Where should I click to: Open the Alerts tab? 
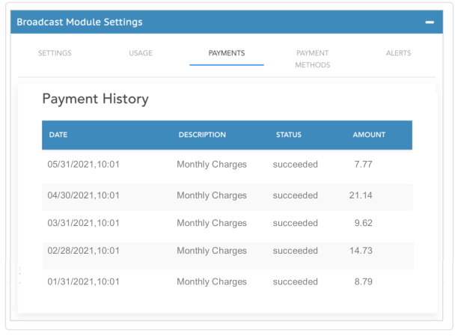(398, 53)
